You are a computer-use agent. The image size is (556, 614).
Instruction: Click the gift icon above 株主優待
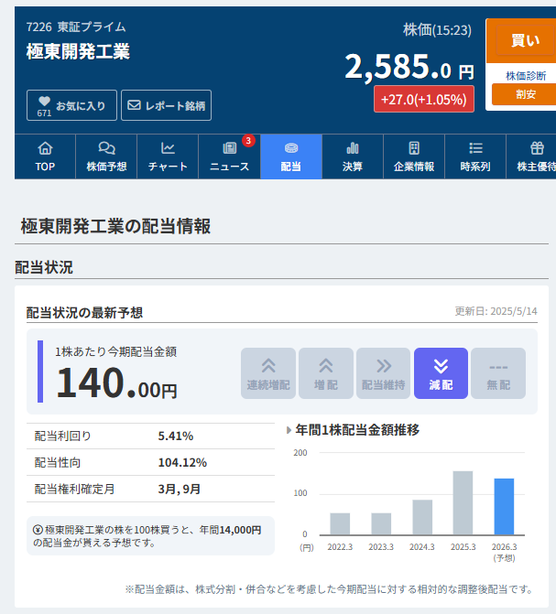click(x=537, y=148)
